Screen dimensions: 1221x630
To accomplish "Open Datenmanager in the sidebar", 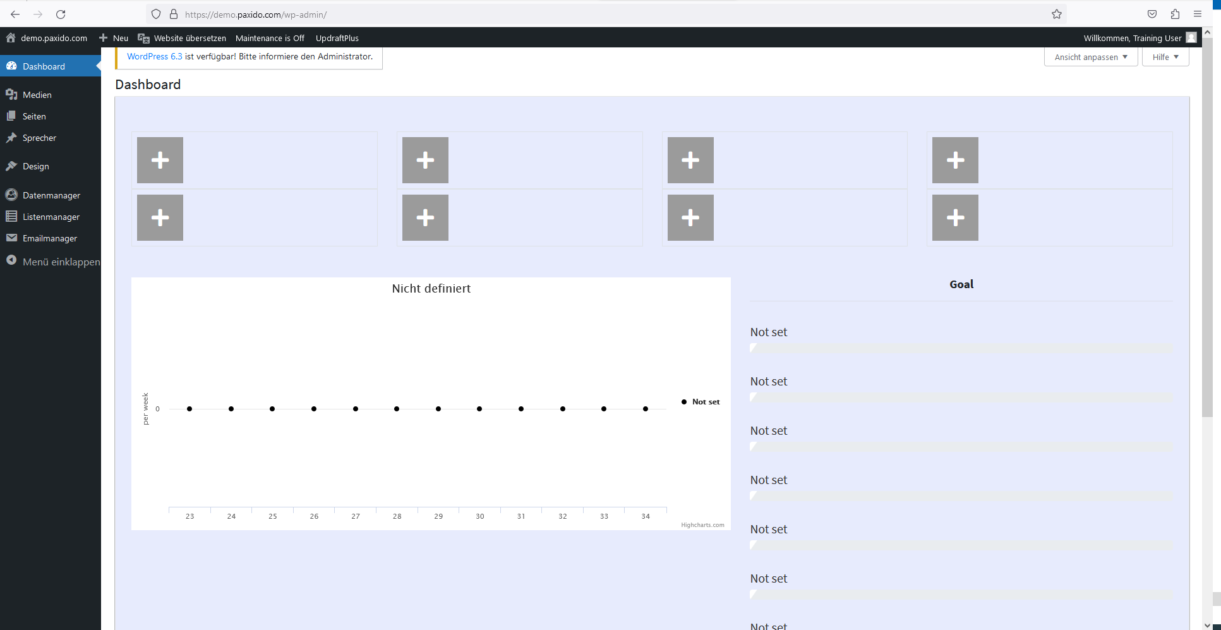I will [x=51, y=195].
